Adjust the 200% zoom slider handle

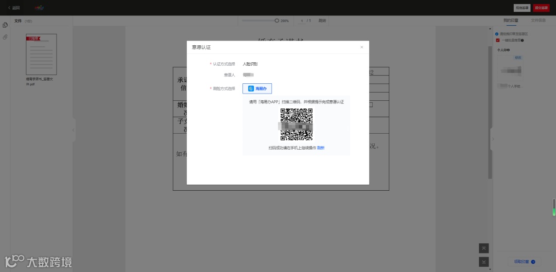pyautogui.click(x=276, y=21)
